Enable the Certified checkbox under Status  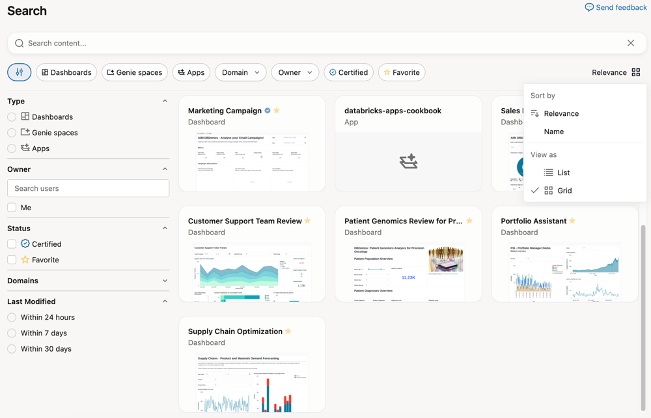point(11,244)
